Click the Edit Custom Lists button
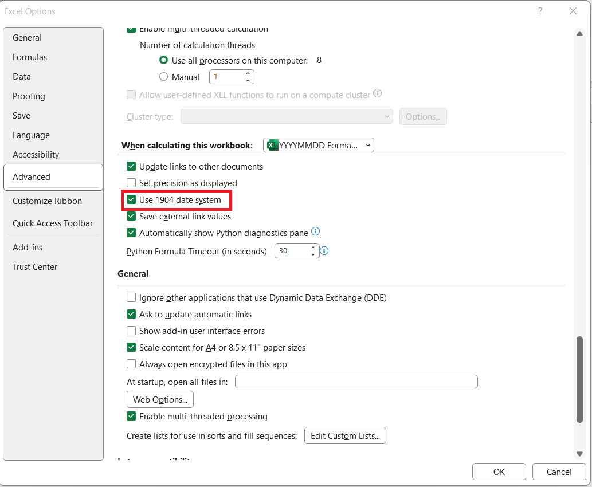 345,435
